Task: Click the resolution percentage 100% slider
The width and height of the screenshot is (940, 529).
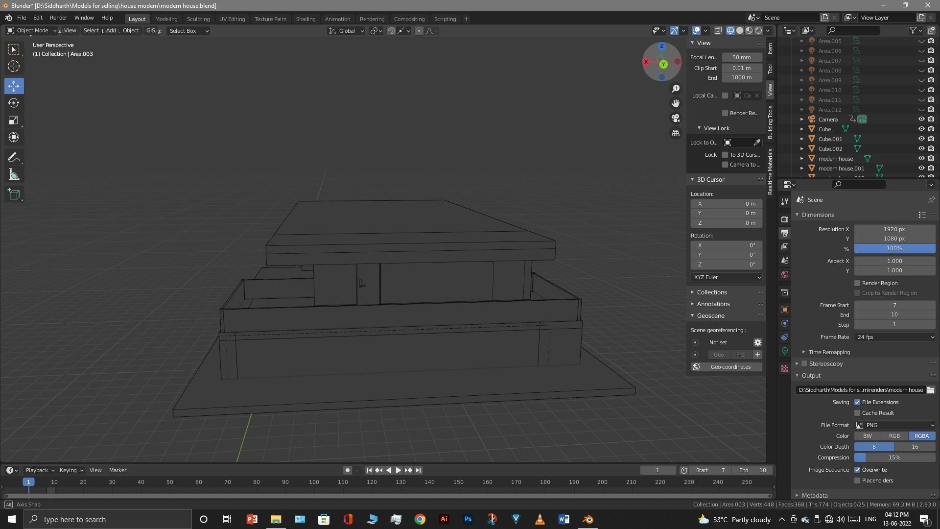Action: tap(894, 248)
